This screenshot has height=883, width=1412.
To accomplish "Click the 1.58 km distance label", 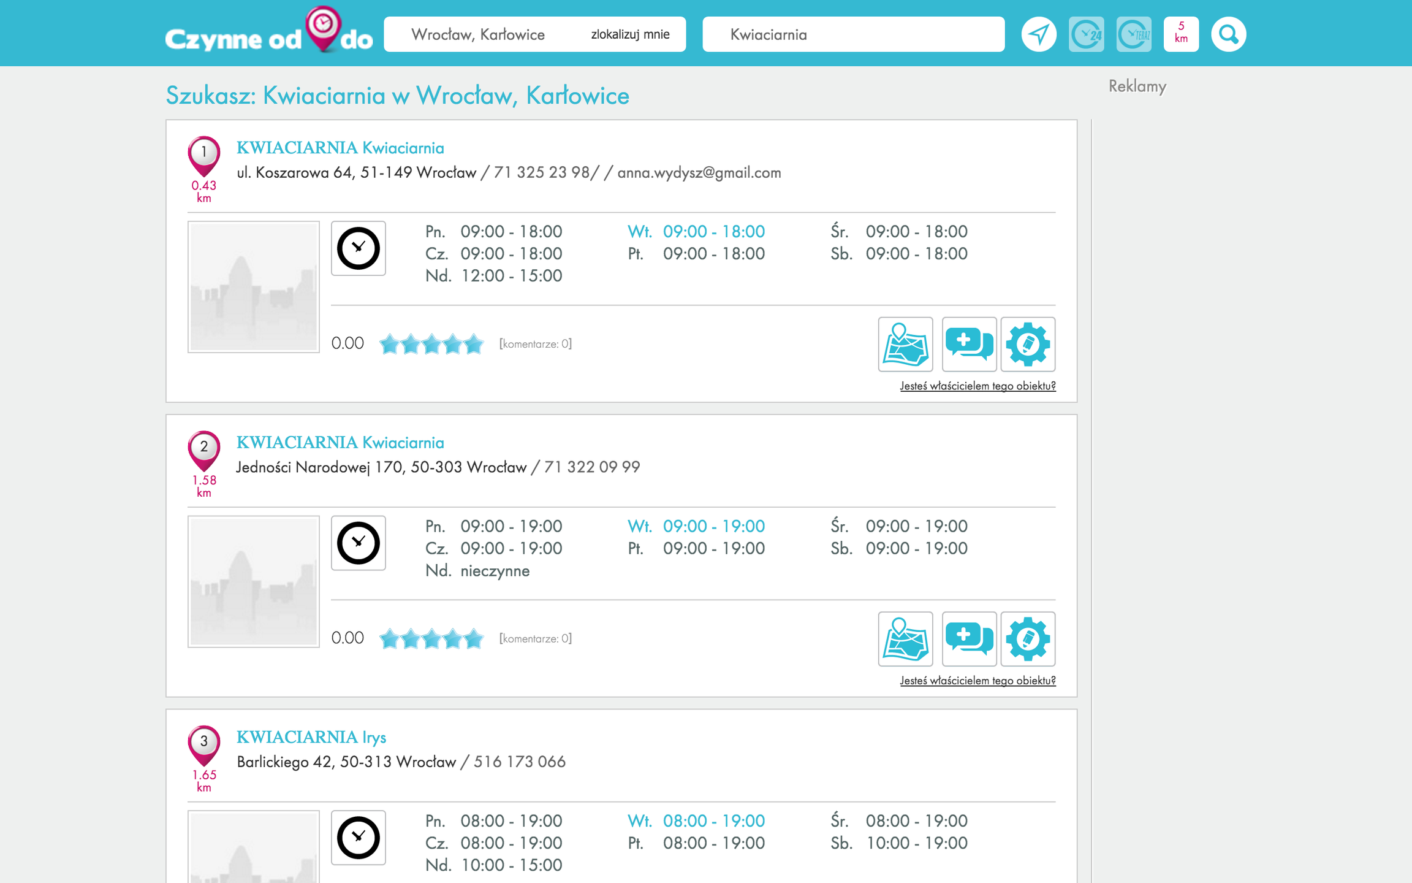I will 204,486.
